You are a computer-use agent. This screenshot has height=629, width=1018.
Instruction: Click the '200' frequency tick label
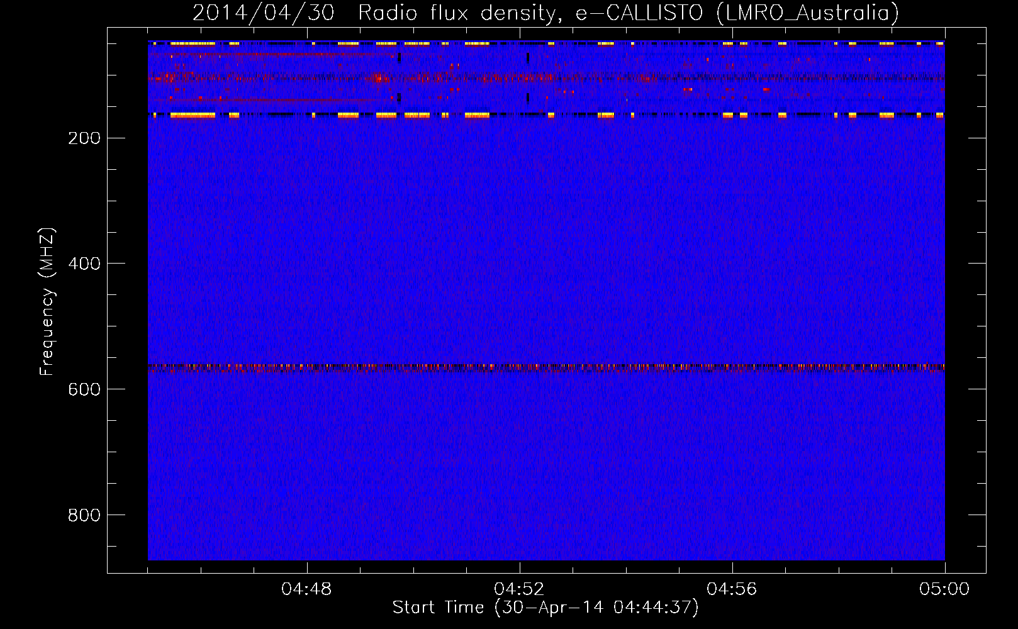(84, 138)
